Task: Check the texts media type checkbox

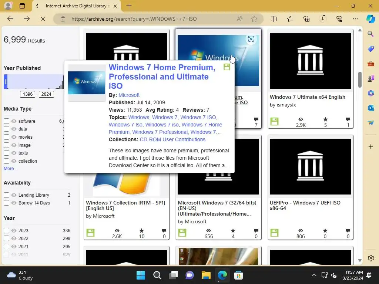Action: click(7, 153)
